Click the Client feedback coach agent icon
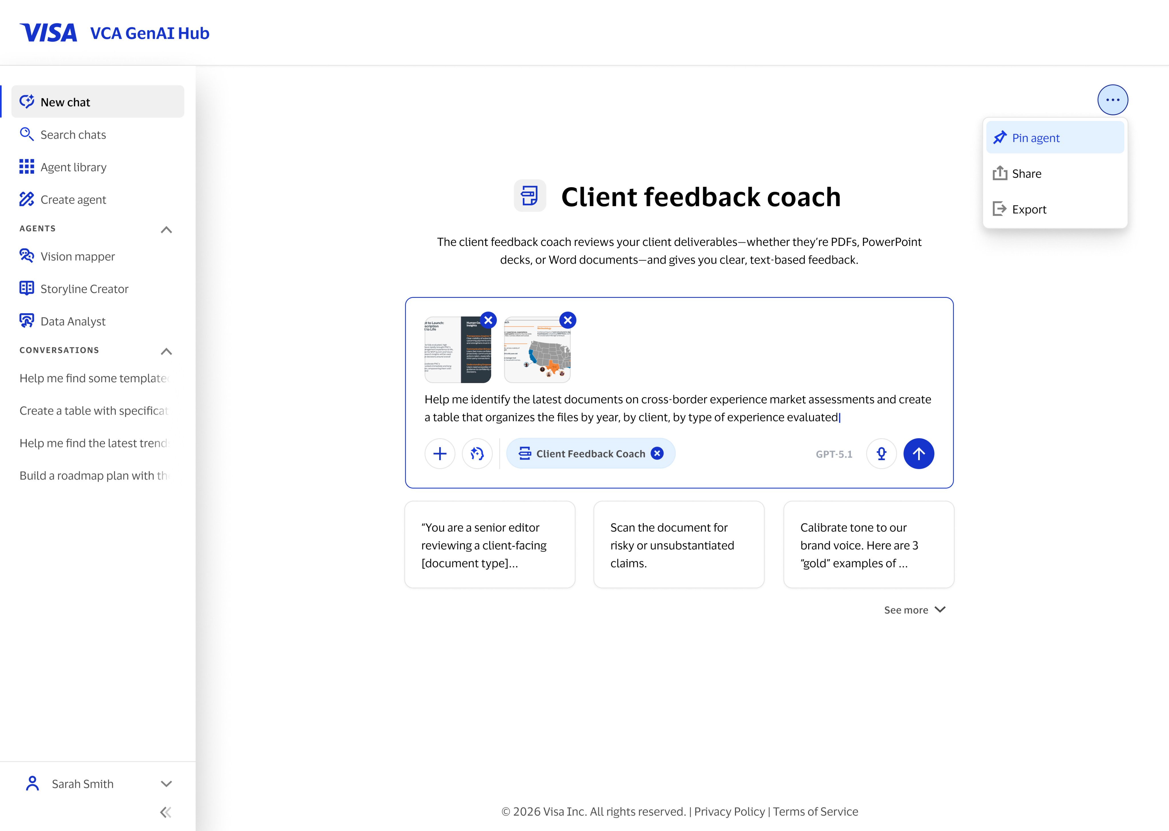1169x831 pixels. click(x=530, y=195)
